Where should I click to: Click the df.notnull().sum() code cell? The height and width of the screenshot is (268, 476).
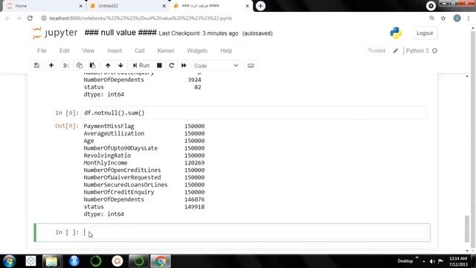(255, 113)
